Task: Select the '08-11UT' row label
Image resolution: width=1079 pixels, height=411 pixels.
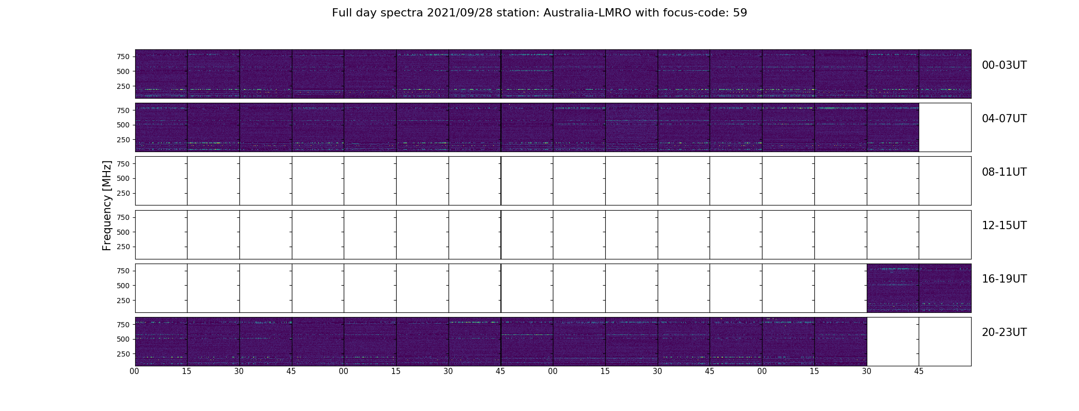Action: (x=1004, y=172)
